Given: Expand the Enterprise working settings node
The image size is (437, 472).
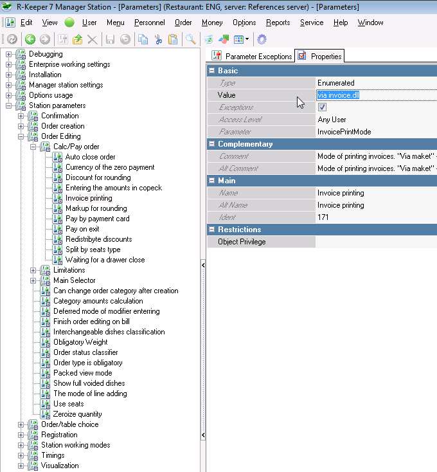Looking at the screenshot, I should 8,64.
